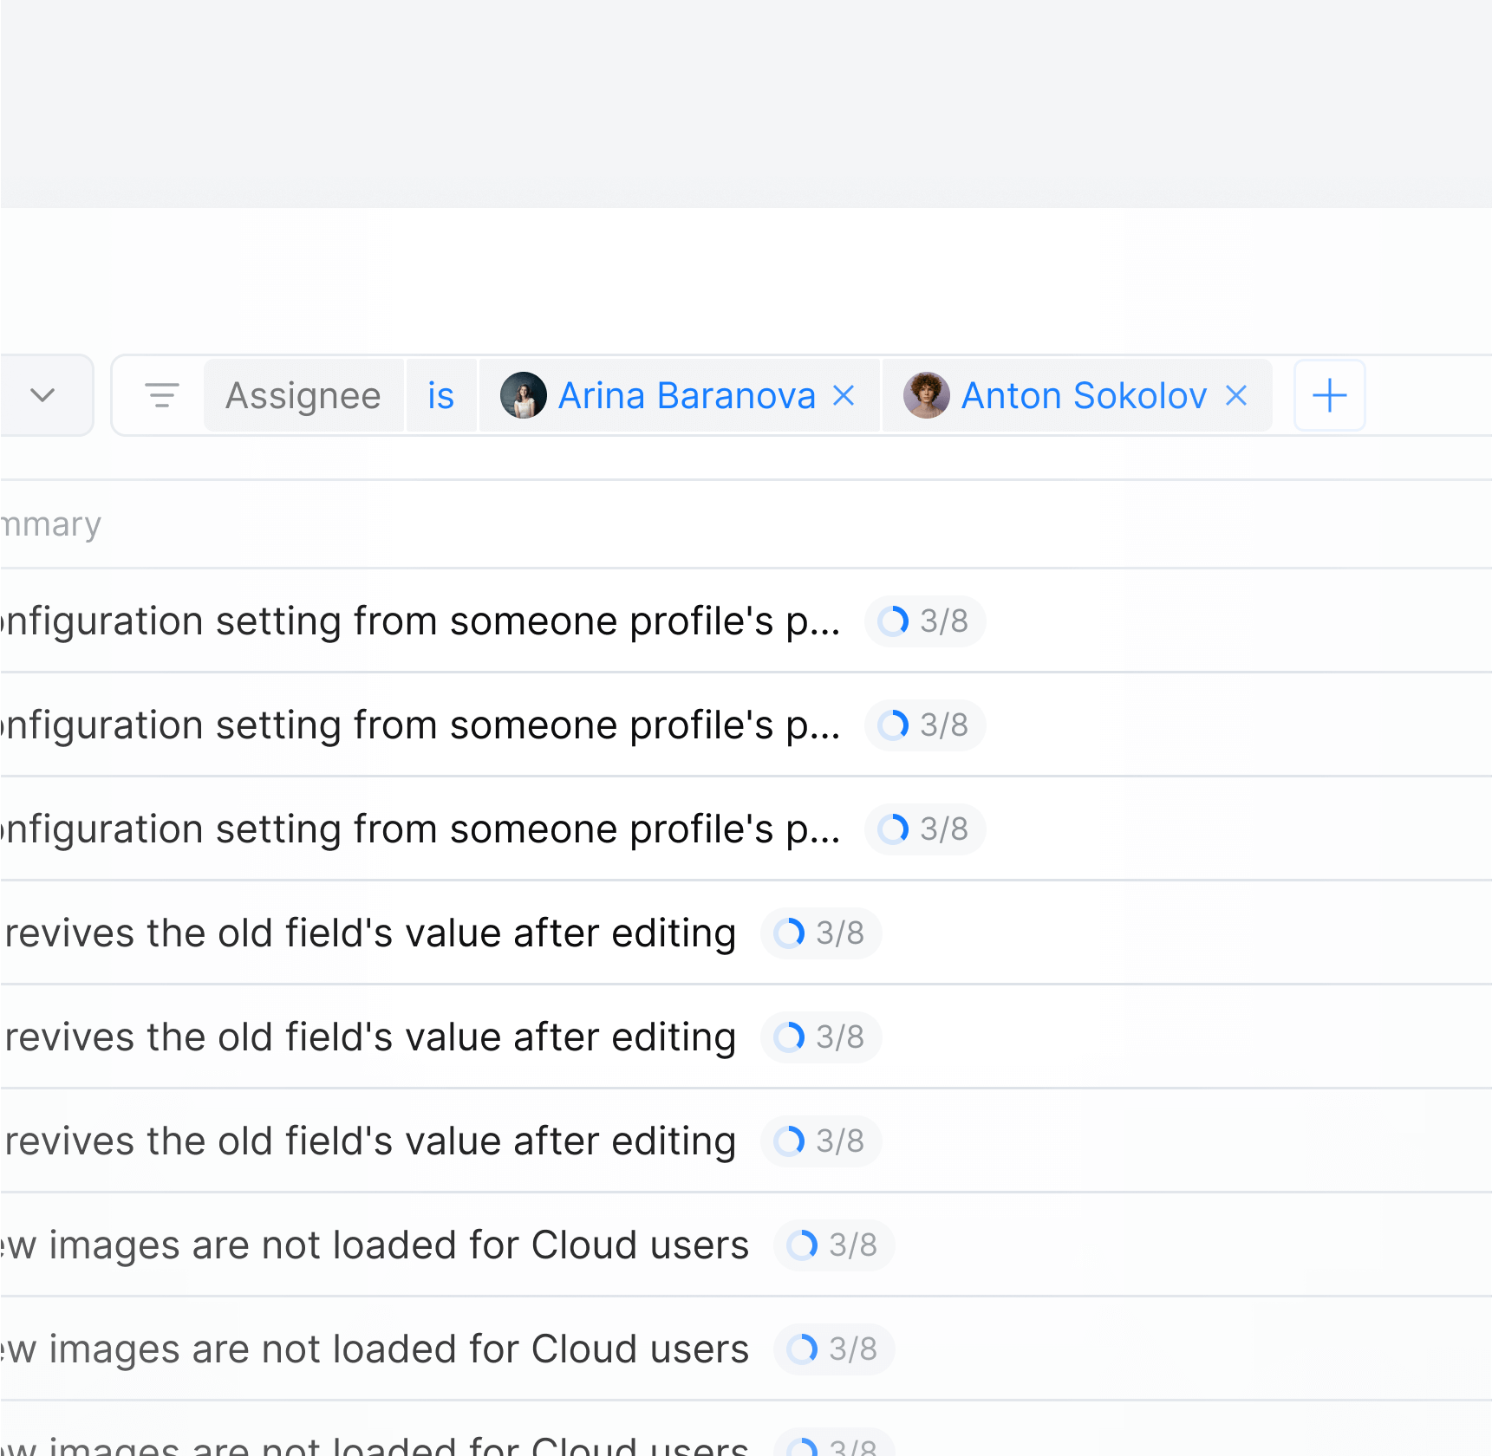The width and height of the screenshot is (1492, 1456).
Task: Click the Summary column header
Action: tap(50, 524)
